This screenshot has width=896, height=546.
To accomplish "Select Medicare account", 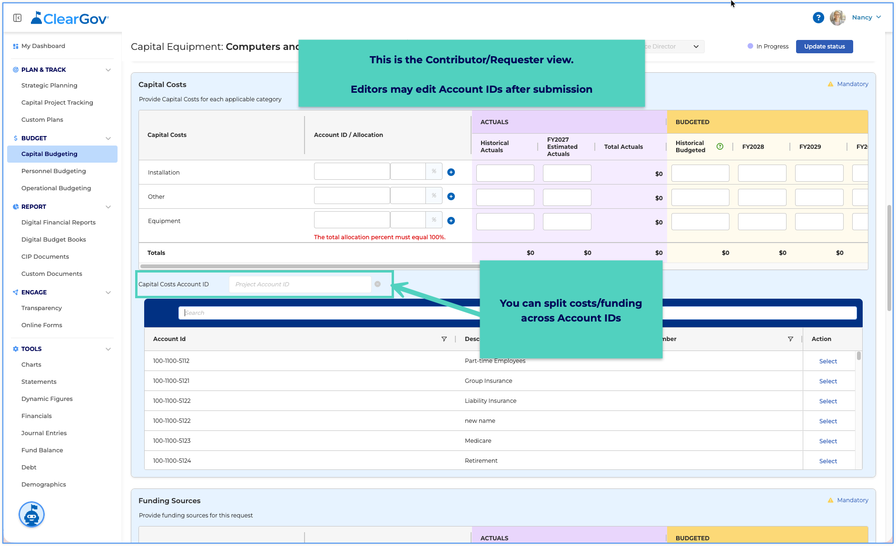I will [x=828, y=441].
